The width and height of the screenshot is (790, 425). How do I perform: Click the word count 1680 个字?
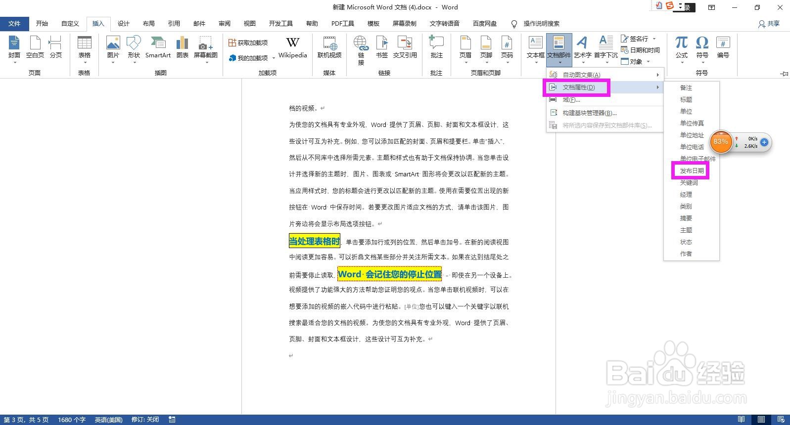point(72,420)
